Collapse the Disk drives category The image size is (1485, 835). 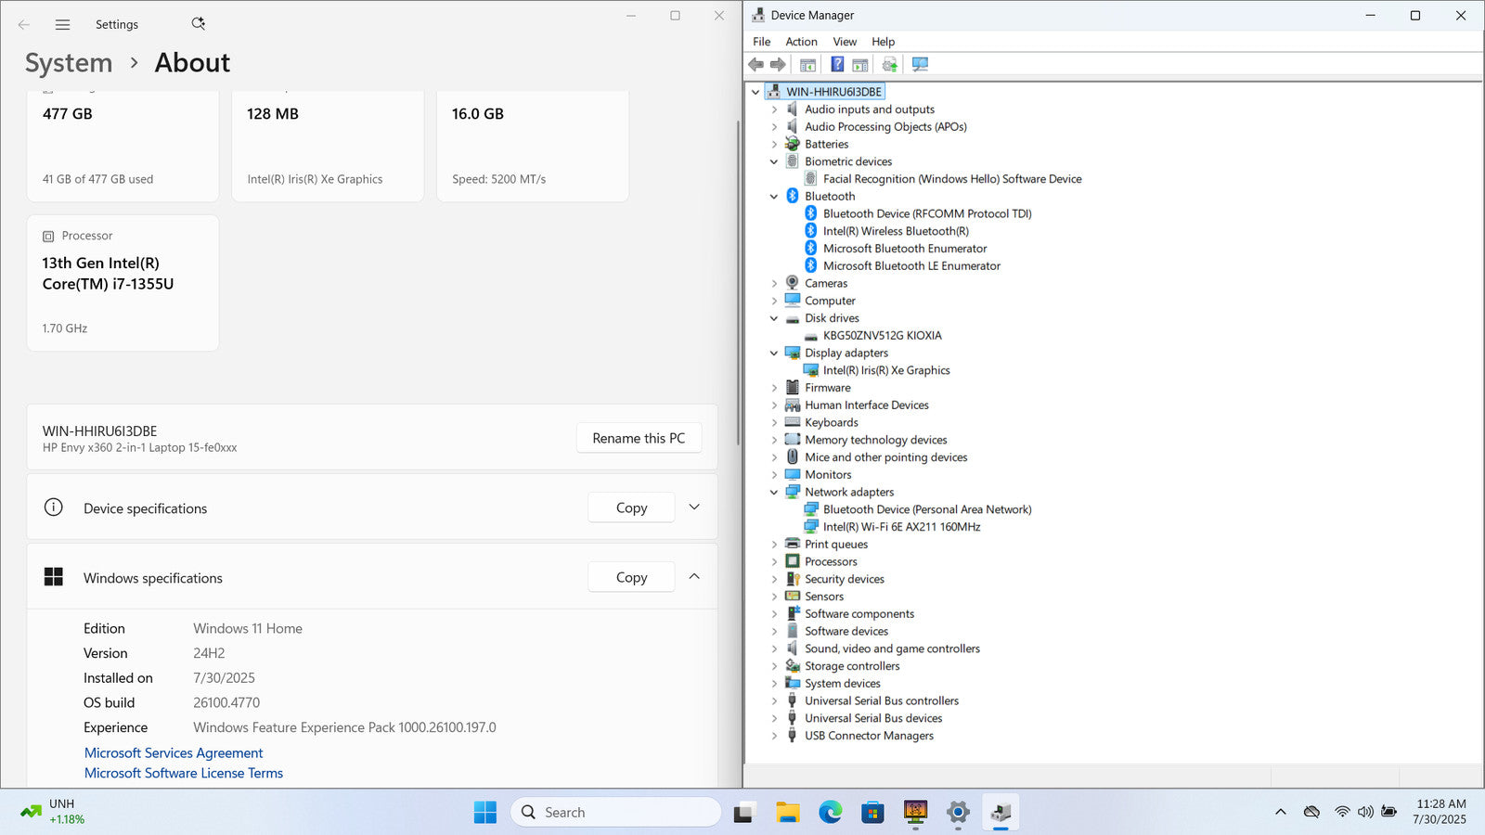[x=774, y=318]
